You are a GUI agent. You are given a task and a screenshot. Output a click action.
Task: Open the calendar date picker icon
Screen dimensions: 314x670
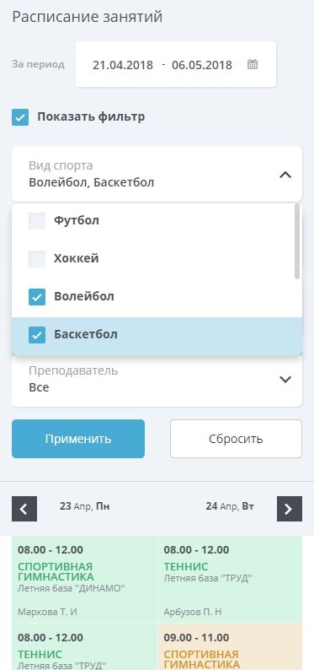point(253,64)
